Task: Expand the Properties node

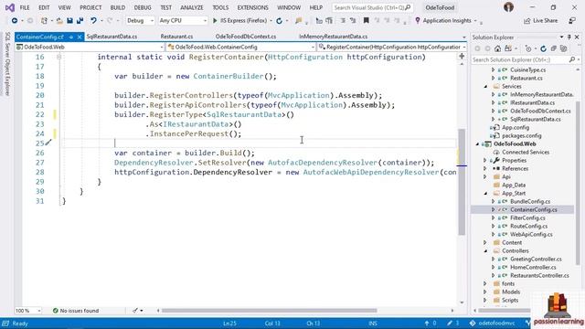Action: (x=485, y=161)
